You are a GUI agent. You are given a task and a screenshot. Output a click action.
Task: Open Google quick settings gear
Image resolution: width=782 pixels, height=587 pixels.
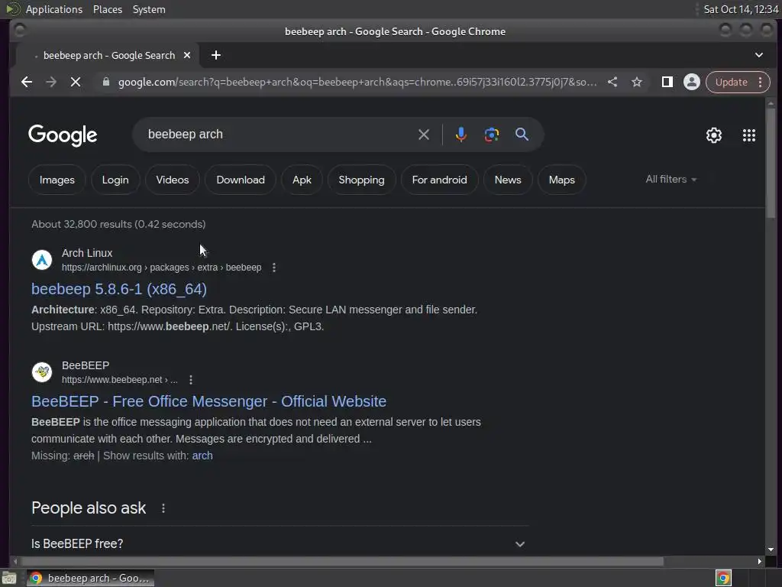714,135
